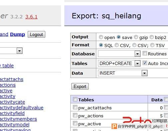Image resolution: width=168 pixels, height=131 pixels.
Task: Choose the gzip output option
Action: click(x=136, y=37)
